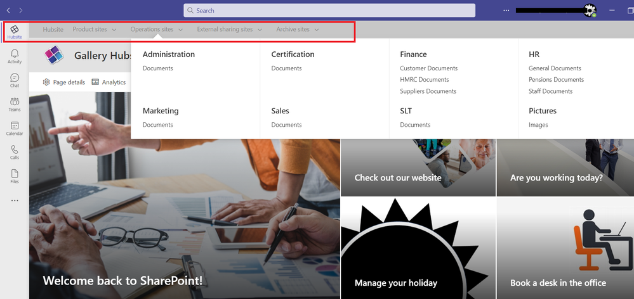
Task: Open Calls in Teams sidebar
Action: (x=15, y=152)
